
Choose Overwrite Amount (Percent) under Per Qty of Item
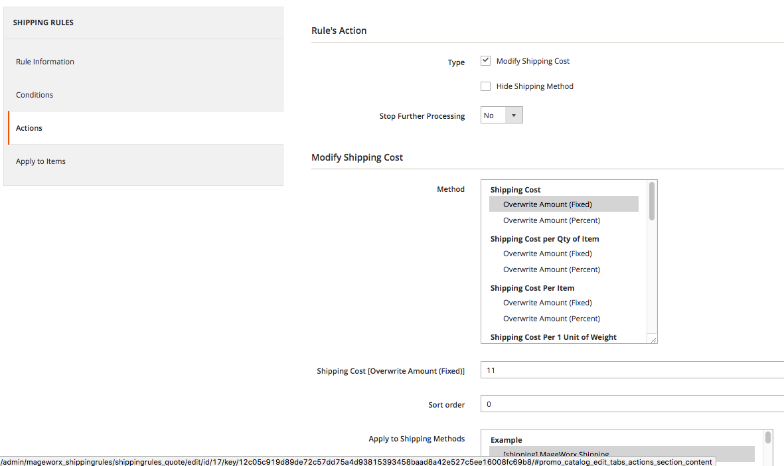tap(551, 270)
